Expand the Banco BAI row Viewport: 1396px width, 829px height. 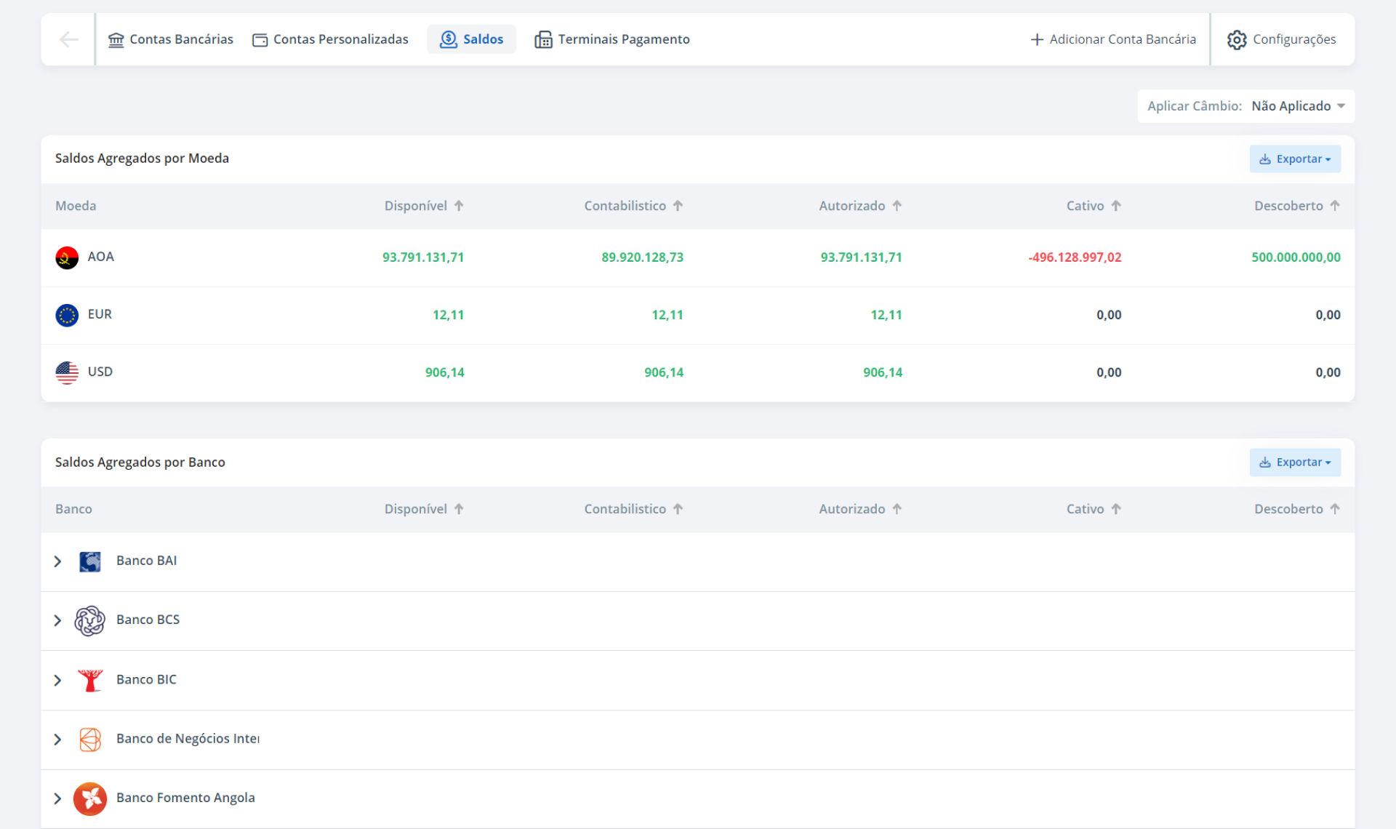point(58,561)
